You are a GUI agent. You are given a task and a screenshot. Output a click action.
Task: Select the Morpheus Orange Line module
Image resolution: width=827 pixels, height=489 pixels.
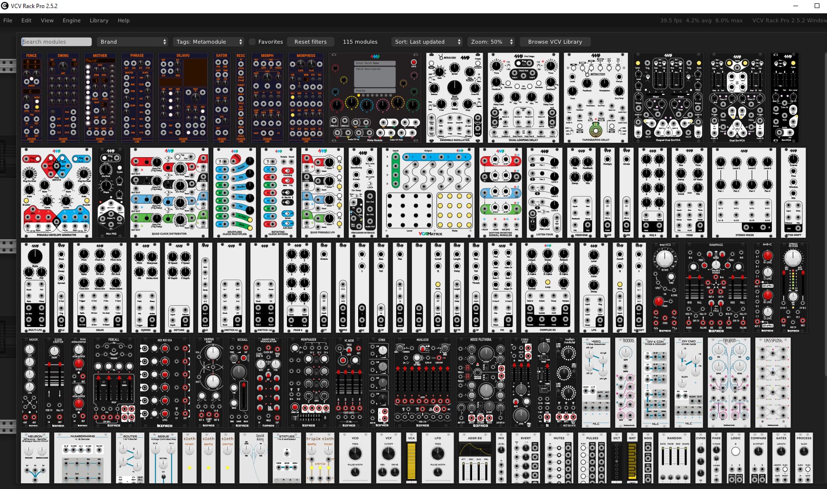(x=306, y=97)
